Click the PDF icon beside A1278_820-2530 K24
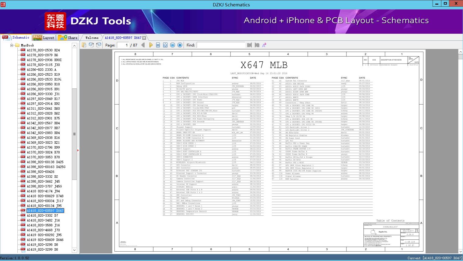Screen dimensions: 463x261 pos(23,50)
